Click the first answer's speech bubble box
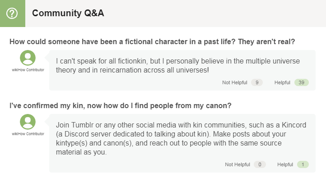Viewport: 326px width, 182px height. [182, 70]
